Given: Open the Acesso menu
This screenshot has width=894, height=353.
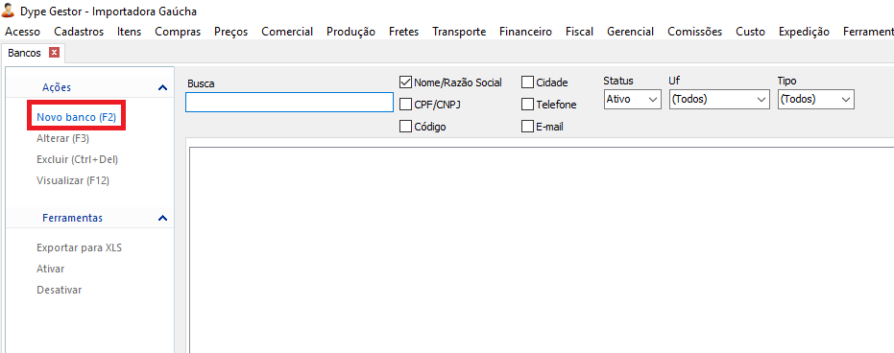Looking at the screenshot, I should [x=22, y=32].
